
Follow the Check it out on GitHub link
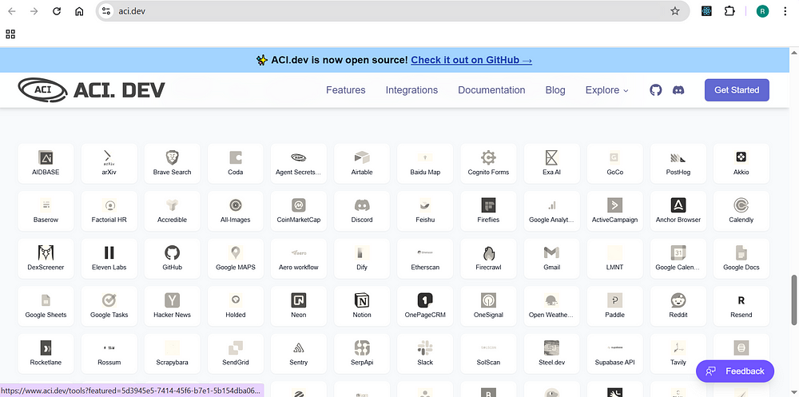coord(471,60)
